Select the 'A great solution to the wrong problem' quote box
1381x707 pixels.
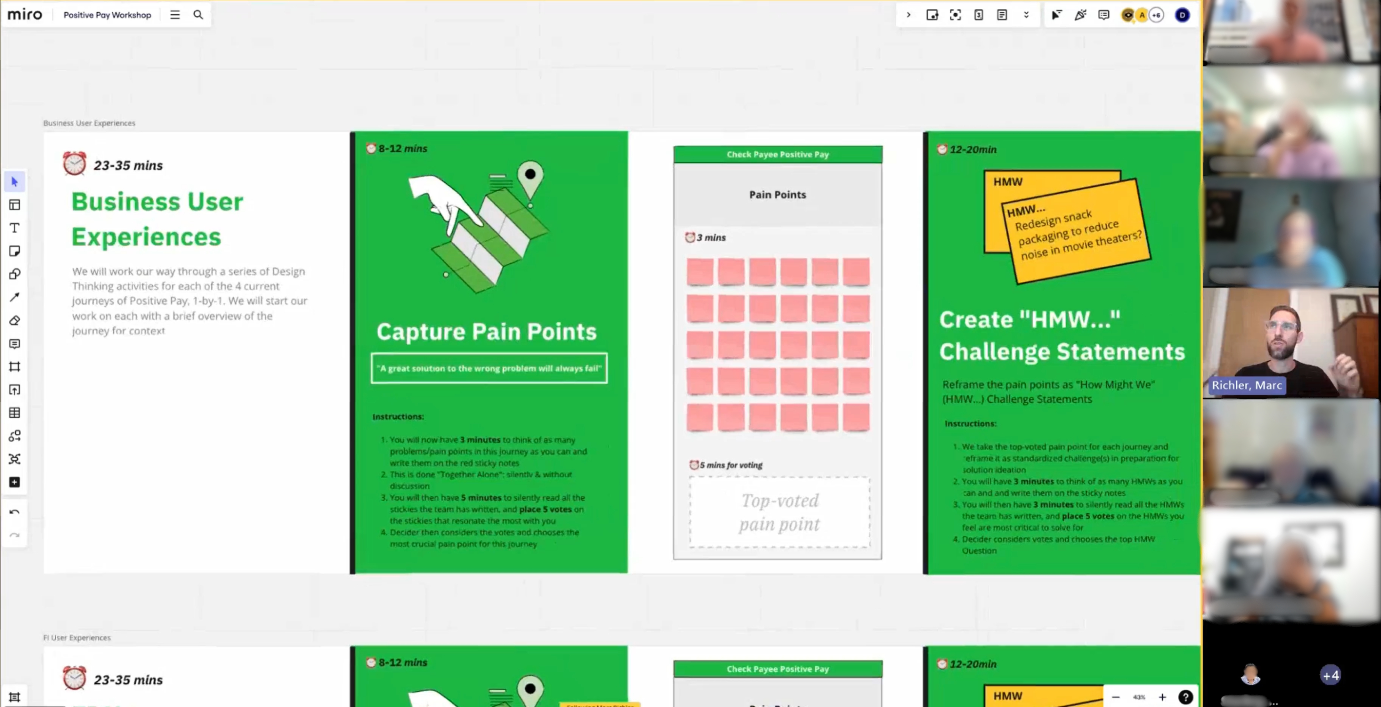coord(489,368)
